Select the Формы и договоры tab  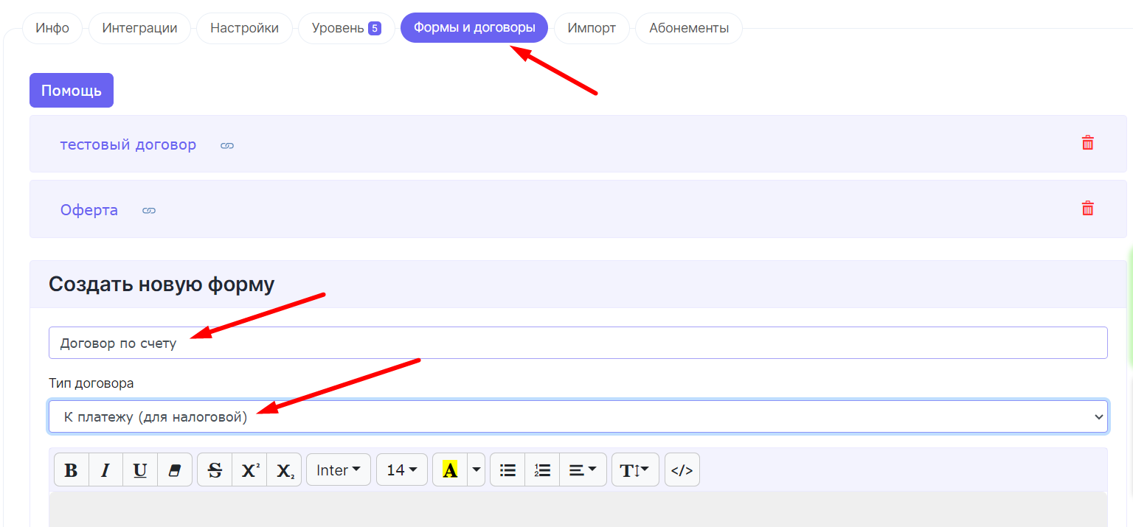pyautogui.click(x=474, y=29)
